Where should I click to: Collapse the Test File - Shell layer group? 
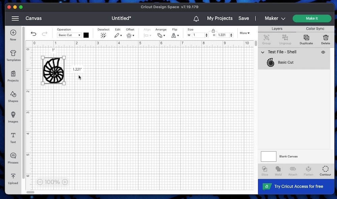[263, 52]
